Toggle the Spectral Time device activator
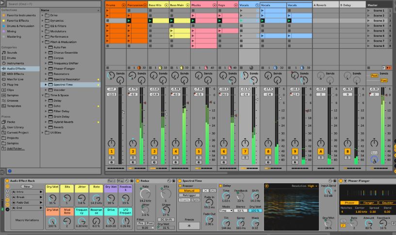Viewport: 396px width, 235px height. point(180,181)
